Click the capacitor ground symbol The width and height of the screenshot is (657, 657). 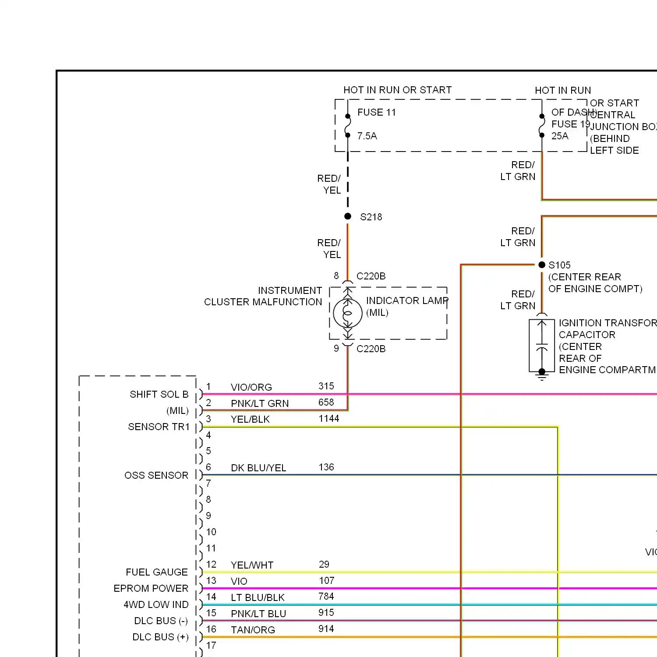coord(542,376)
